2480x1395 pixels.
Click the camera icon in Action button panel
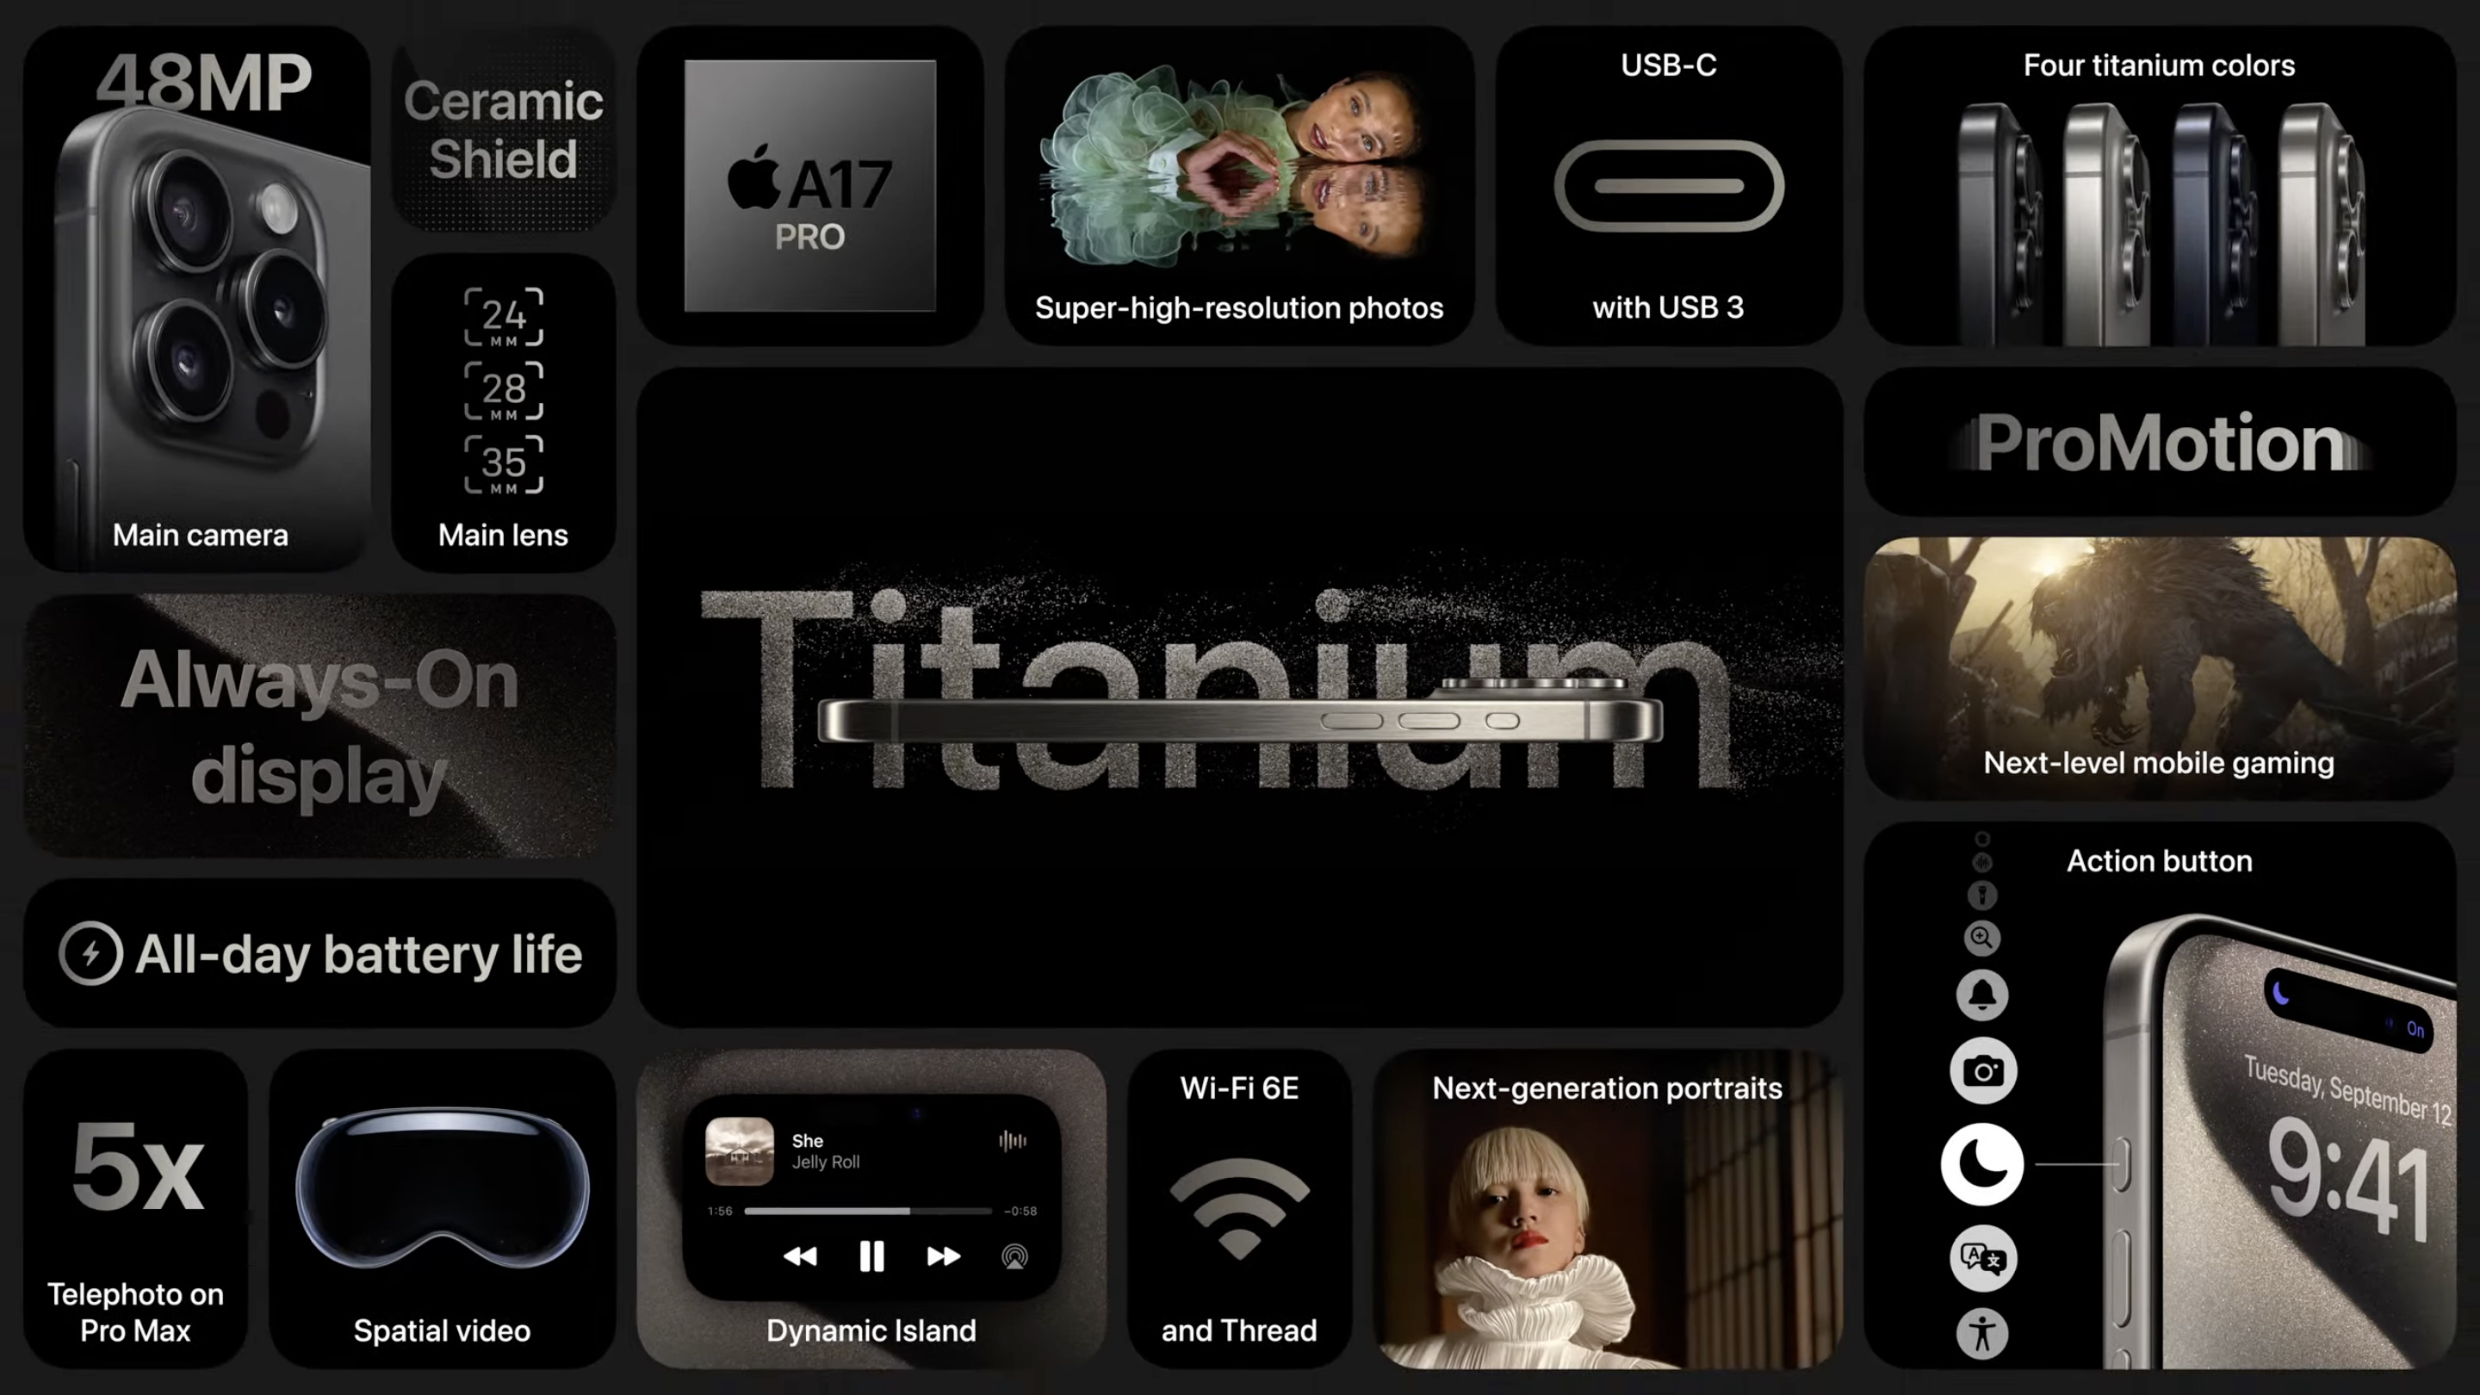1981,1069
